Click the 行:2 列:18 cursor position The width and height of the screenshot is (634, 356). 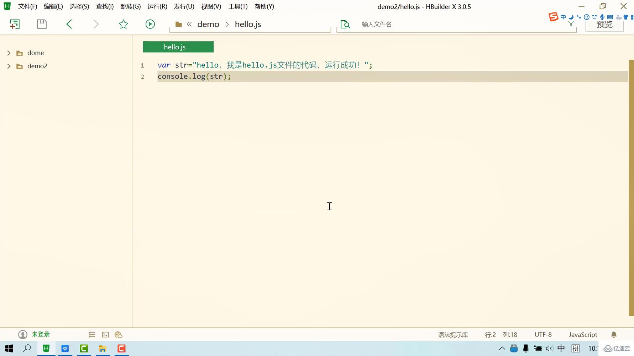pos(501,335)
